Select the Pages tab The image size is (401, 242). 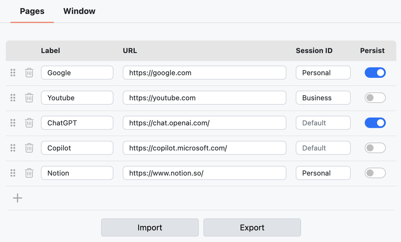pyautogui.click(x=32, y=11)
